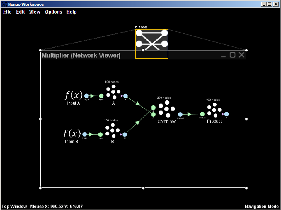
Task: Click the lower A termination on Combined
Action: [x=153, y=114]
